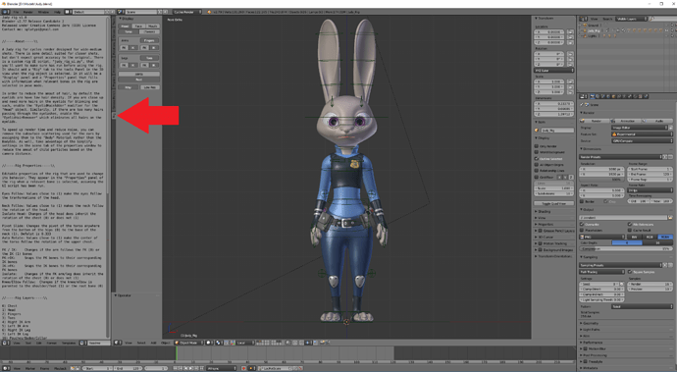
Task: Open the Outliner editor type icon
Action: pos(584,19)
